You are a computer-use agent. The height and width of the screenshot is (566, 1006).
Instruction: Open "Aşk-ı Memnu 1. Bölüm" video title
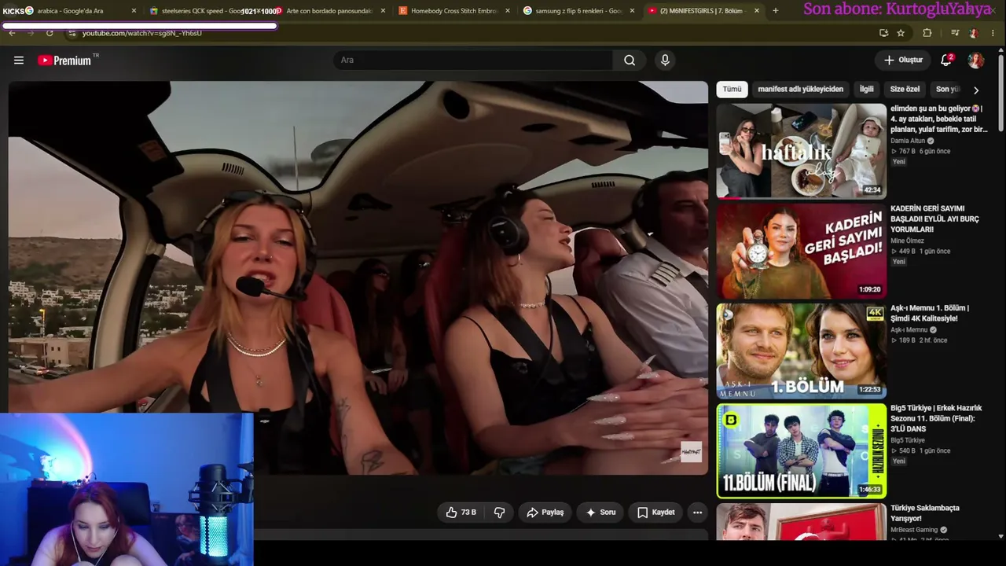point(930,313)
